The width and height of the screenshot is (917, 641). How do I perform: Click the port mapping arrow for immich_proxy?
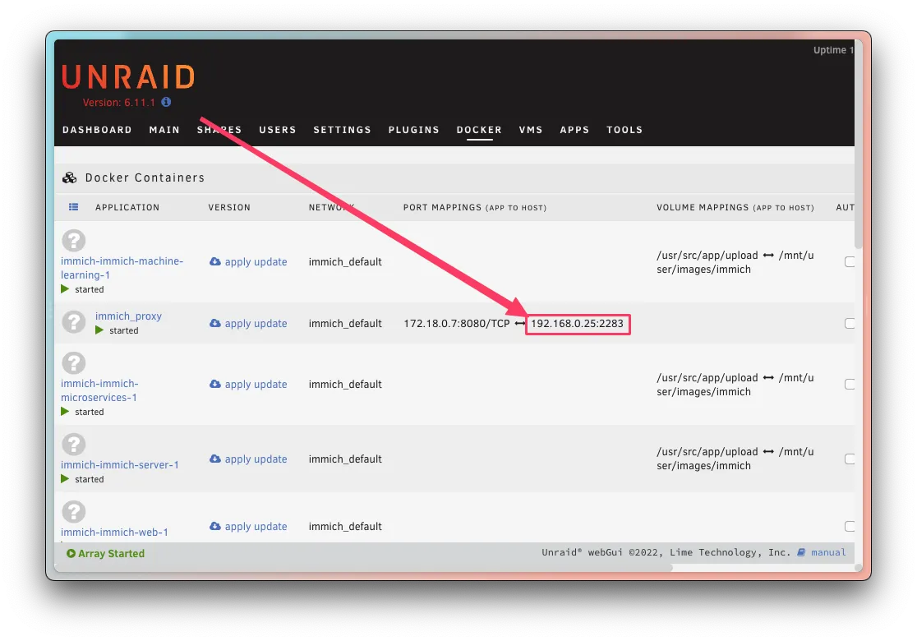tap(518, 323)
